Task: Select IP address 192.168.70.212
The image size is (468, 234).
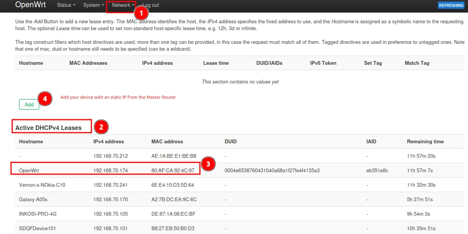Action: coord(110,156)
